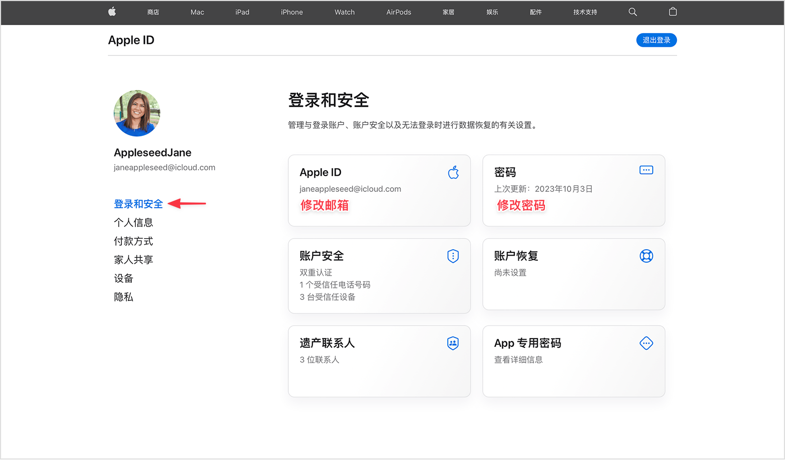The width and height of the screenshot is (785, 460).
Task: Open the 个人信息 sidebar link
Action: point(134,222)
